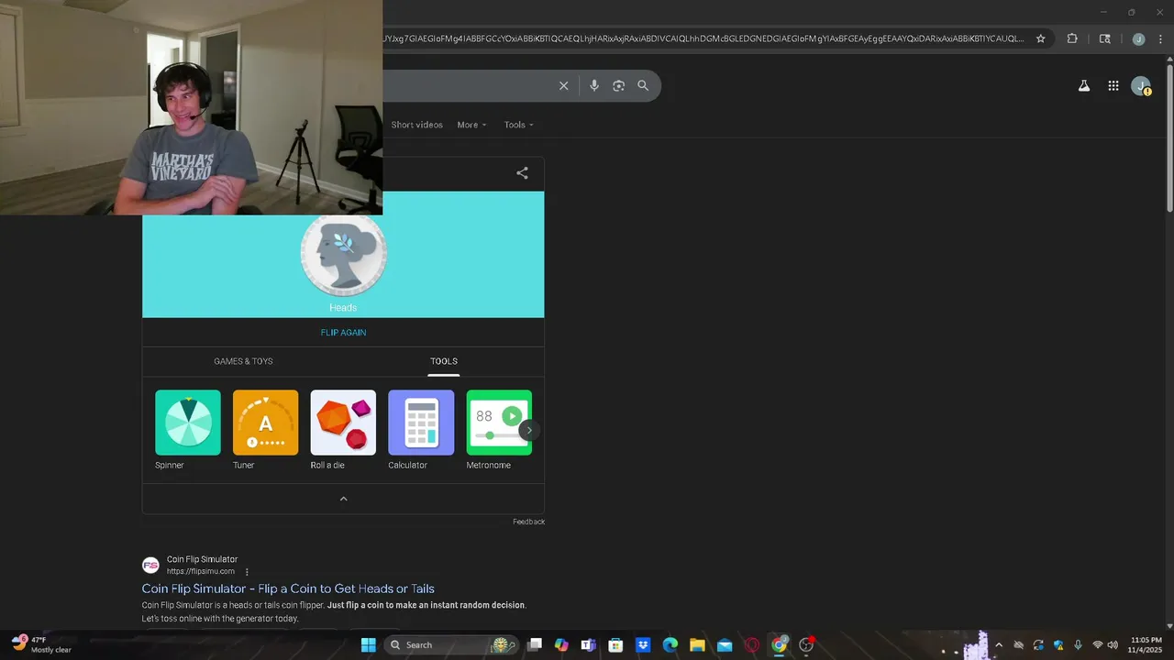Open the Chrome profile button in toolbar
The height and width of the screenshot is (660, 1174).
[1138, 39]
